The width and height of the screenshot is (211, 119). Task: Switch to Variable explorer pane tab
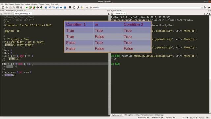pos(147,115)
